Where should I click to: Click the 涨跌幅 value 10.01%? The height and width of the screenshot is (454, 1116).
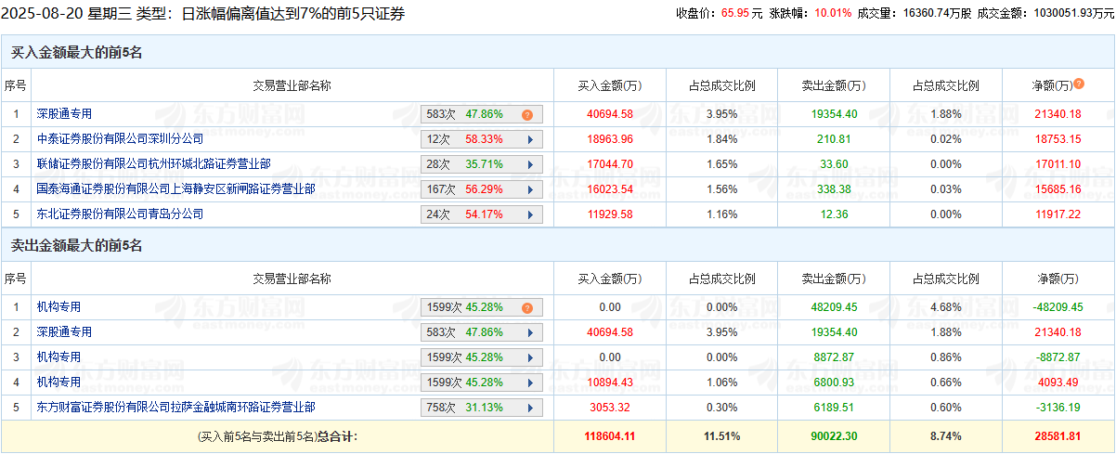pos(832,14)
